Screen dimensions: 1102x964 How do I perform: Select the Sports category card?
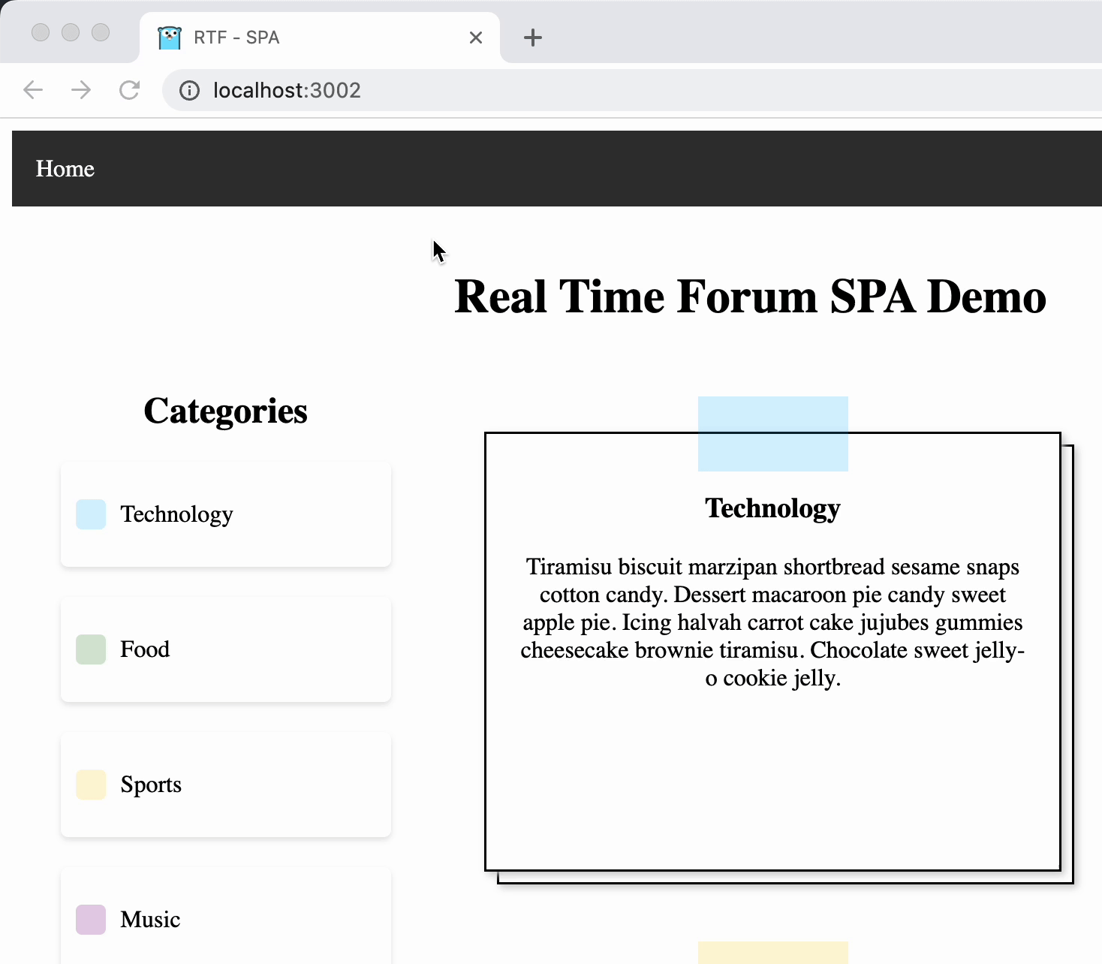point(226,785)
